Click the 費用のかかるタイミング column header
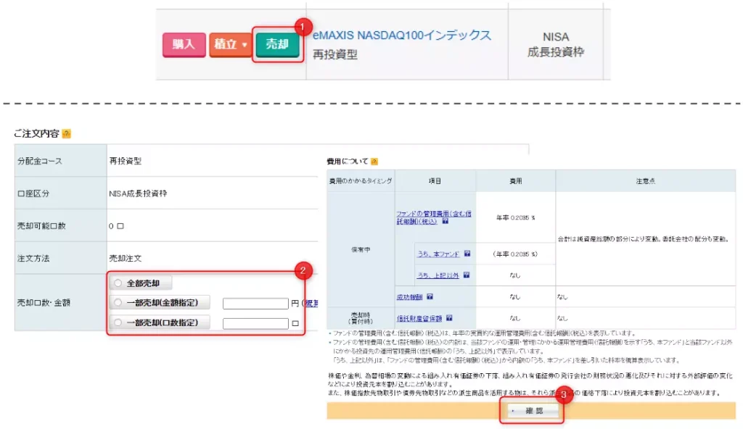 (x=361, y=181)
